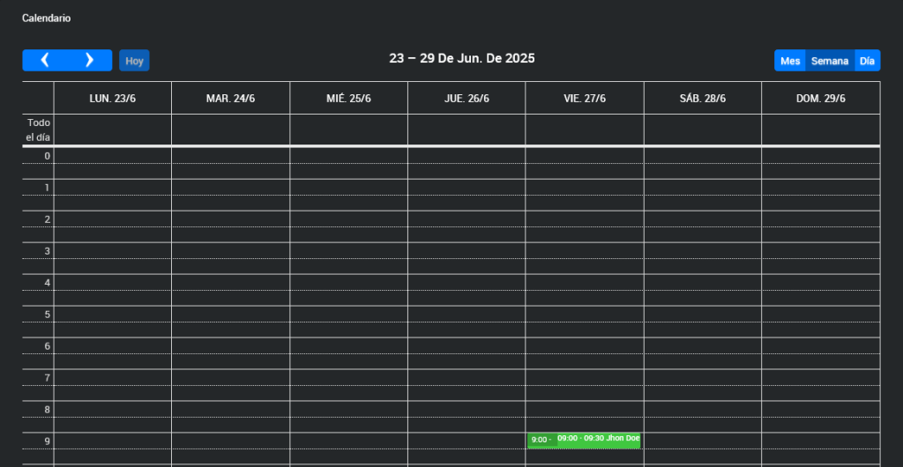This screenshot has height=467, width=903.
Task: Select the all-day cell under DOM. 29/6
Action: tap(820, 130)
